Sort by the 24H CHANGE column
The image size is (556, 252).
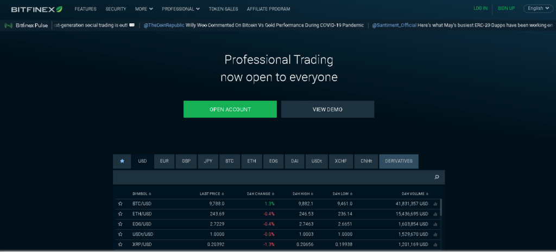click(x=261, y=194)
